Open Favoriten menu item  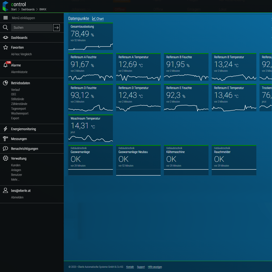(x=17, y=48)
